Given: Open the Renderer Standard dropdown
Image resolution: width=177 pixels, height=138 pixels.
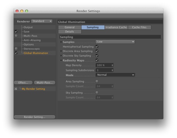Looking at the screenshot, I should click(42, 21).
